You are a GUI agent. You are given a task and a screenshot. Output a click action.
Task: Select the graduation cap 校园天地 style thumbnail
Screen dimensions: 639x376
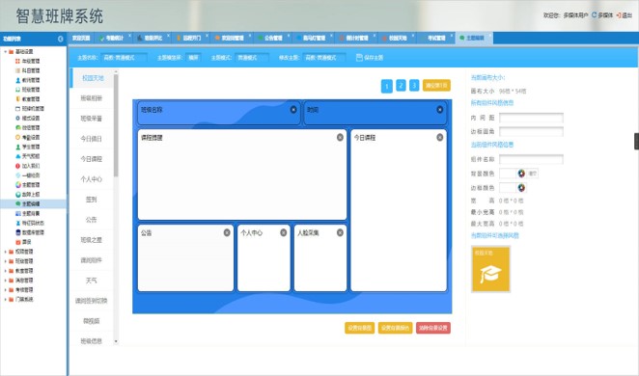[x=490, y=269]
